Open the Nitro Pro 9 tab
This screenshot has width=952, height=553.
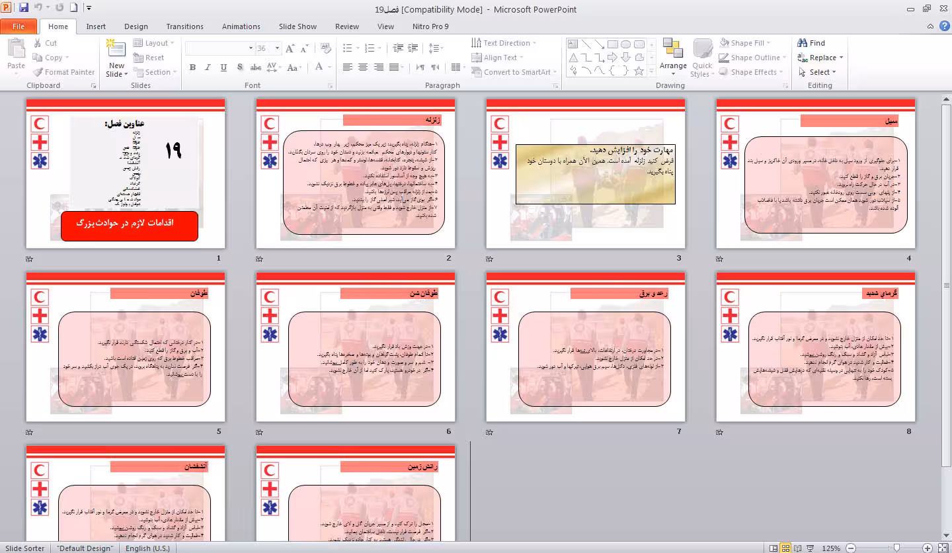431,26
